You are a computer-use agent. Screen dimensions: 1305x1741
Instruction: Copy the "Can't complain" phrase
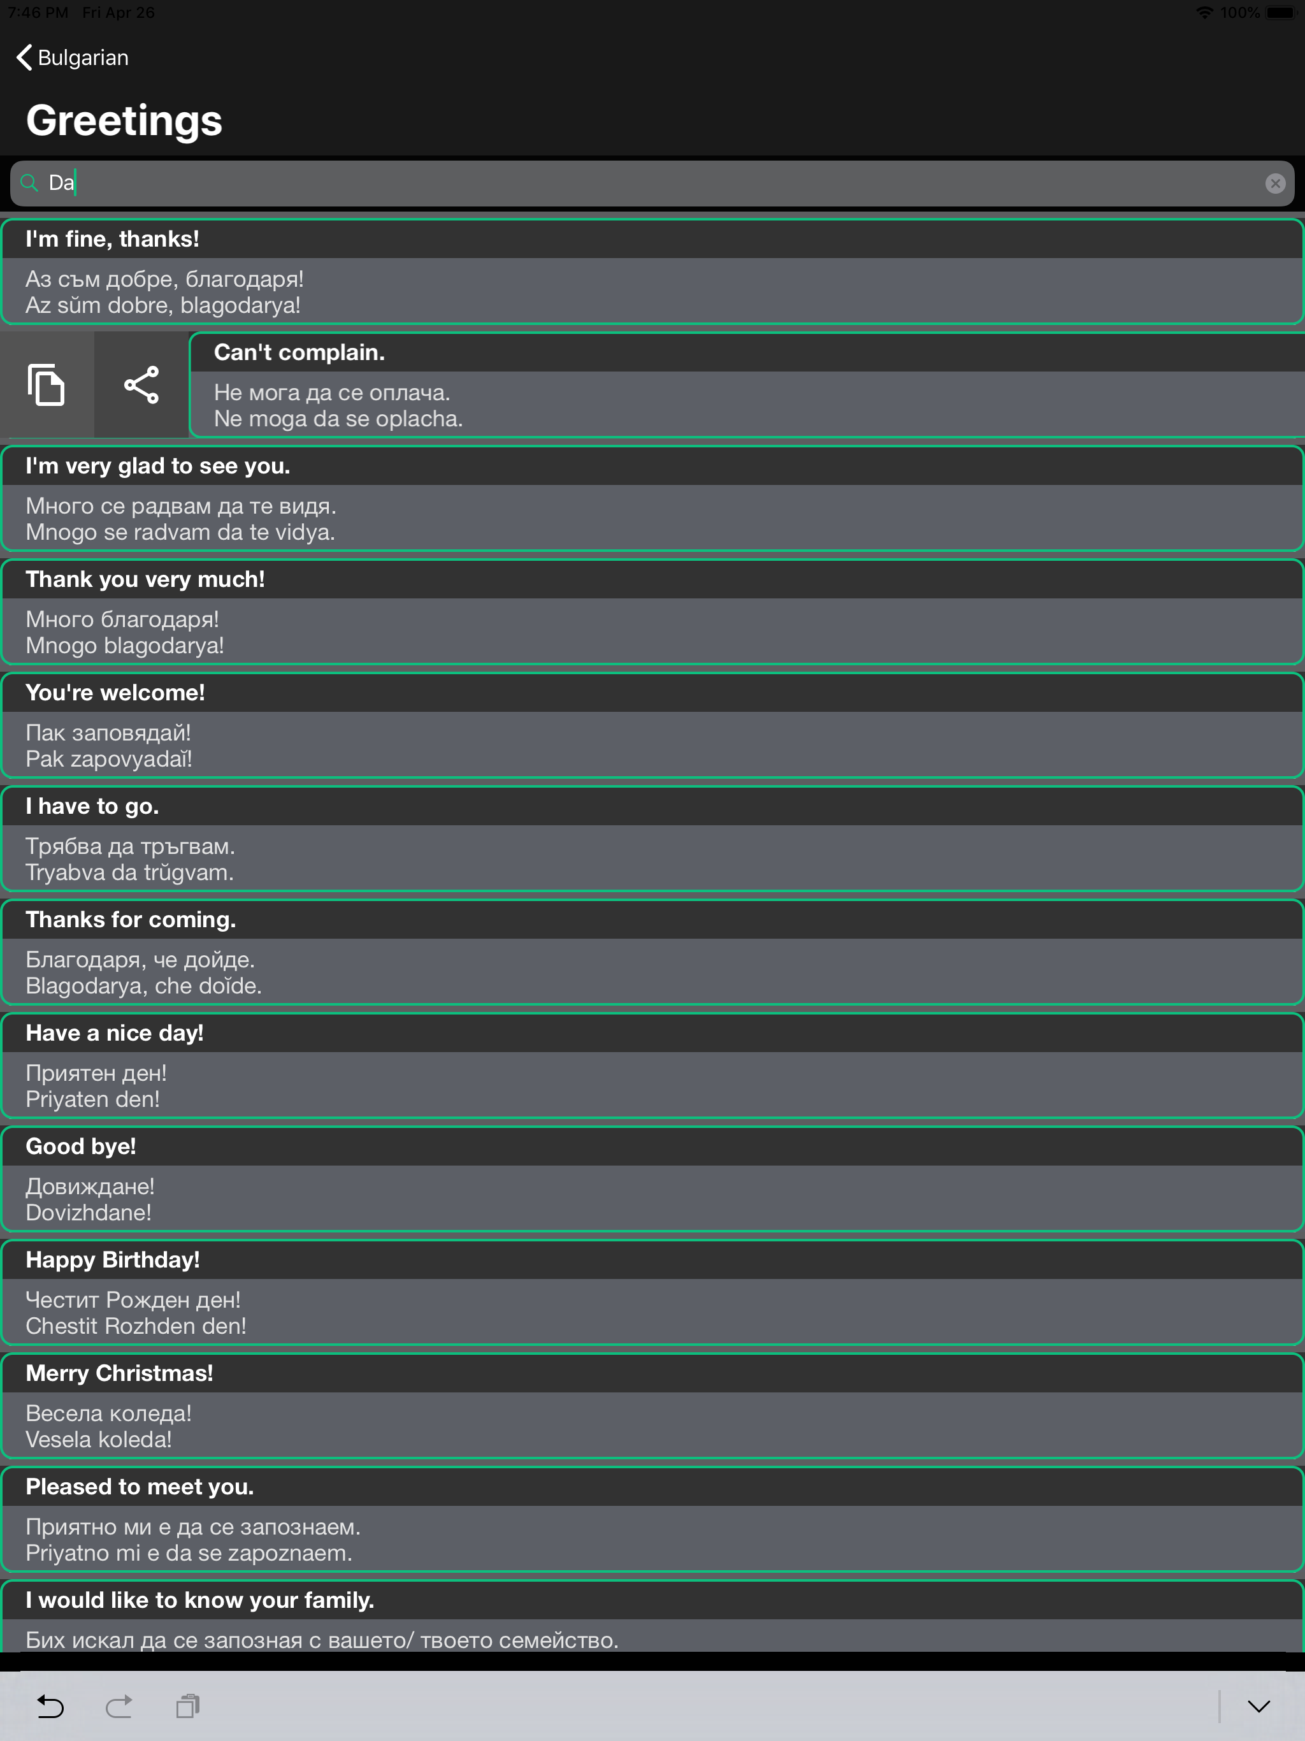click(47, 385)
